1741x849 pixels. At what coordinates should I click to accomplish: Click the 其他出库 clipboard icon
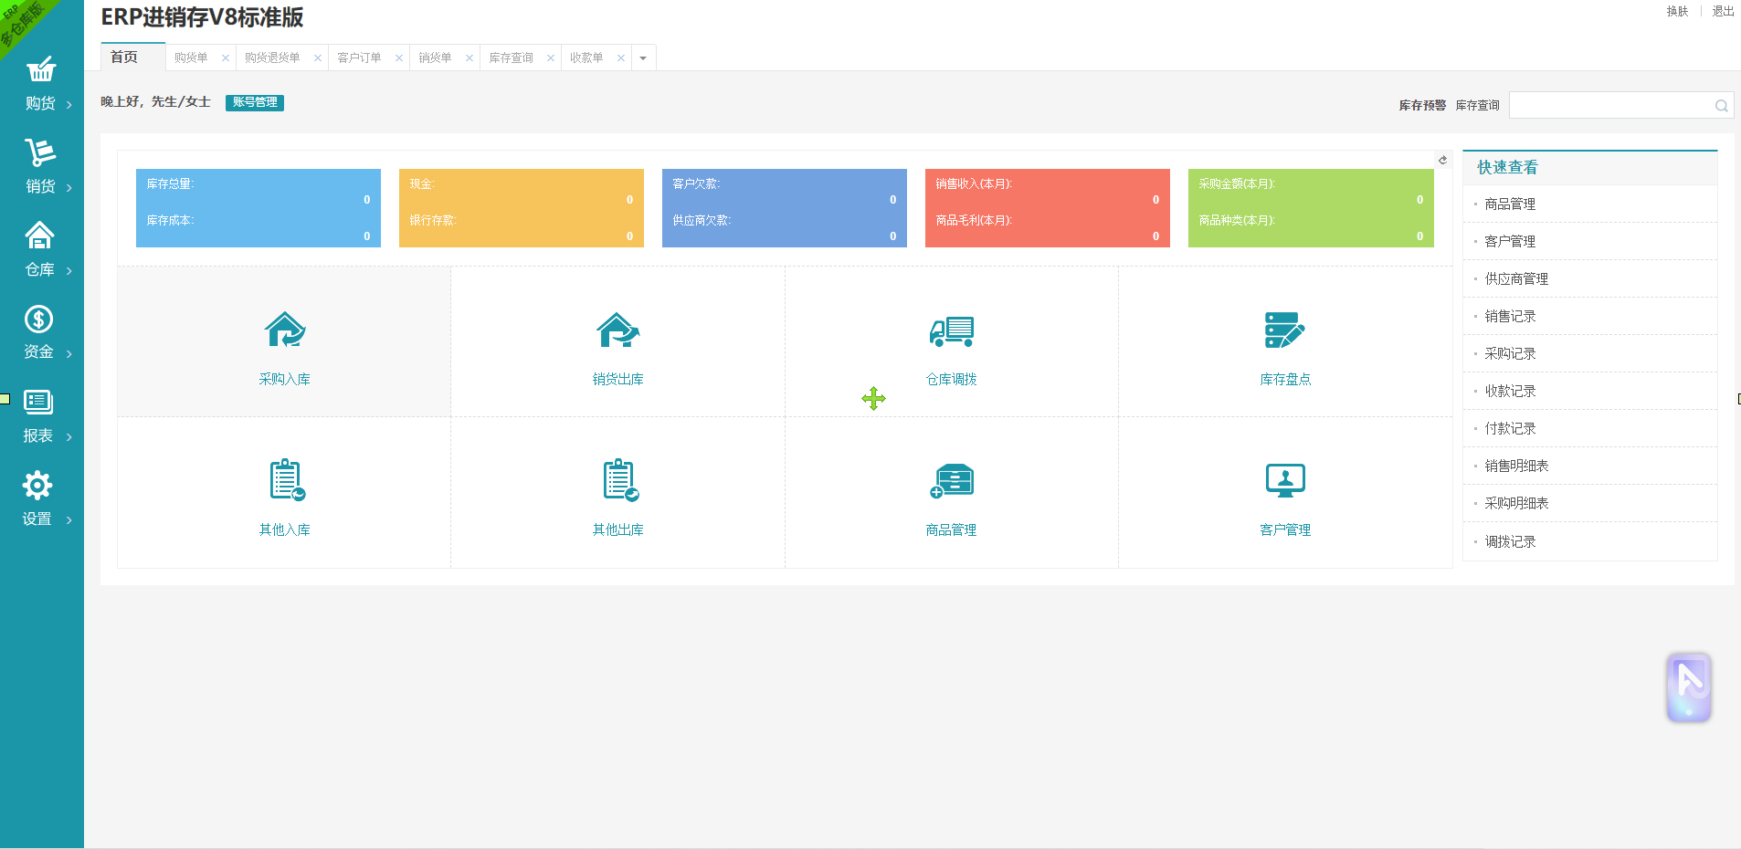pyautogui.click(x=620, y=480)
